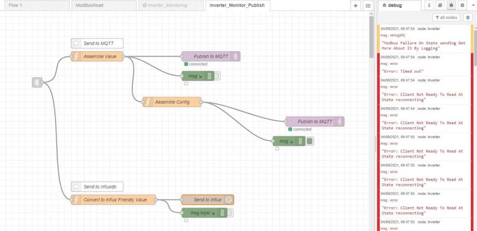Toggle the active msg debug node after Assemble Config
Viewport: 477px width, 231px height.
coord(310,141)
